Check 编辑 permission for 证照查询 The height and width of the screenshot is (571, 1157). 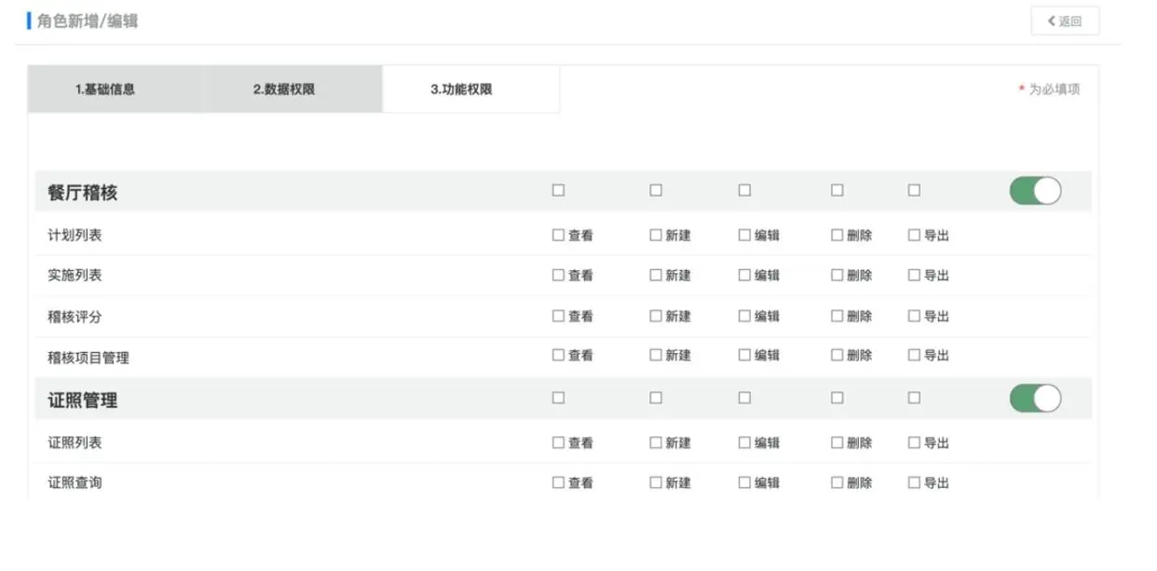[744, 483]
